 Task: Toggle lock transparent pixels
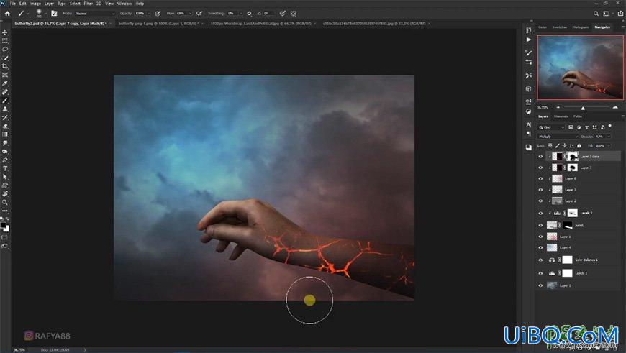coord(550,146)
